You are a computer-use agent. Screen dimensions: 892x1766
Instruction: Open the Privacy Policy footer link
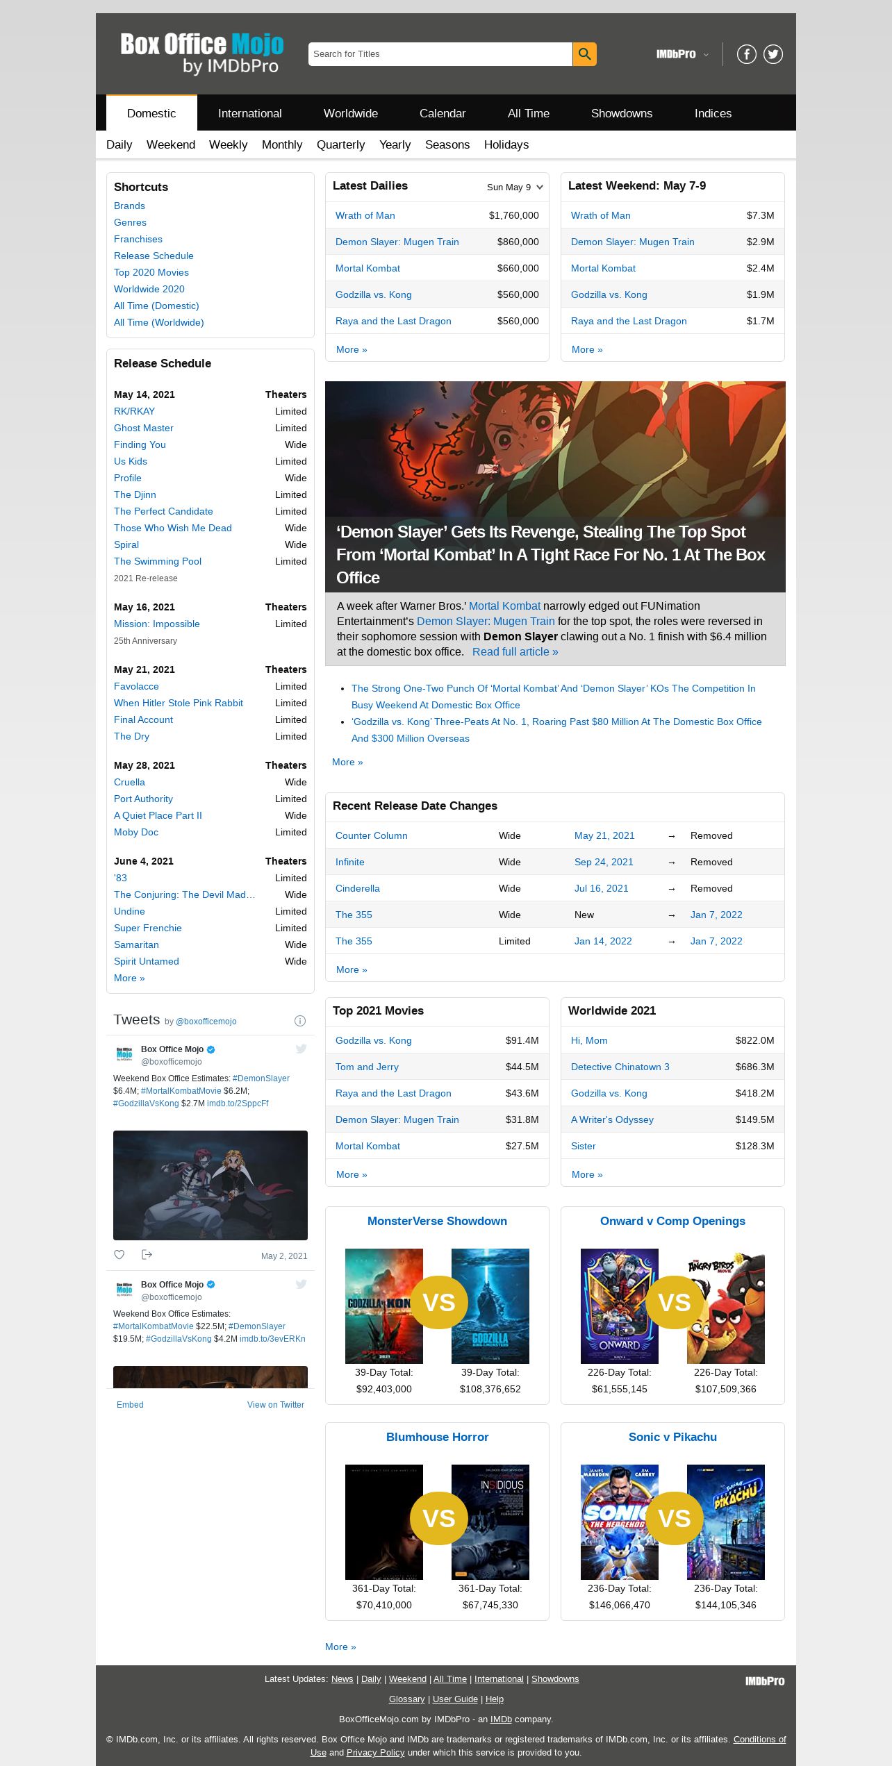pos(375,1752)
